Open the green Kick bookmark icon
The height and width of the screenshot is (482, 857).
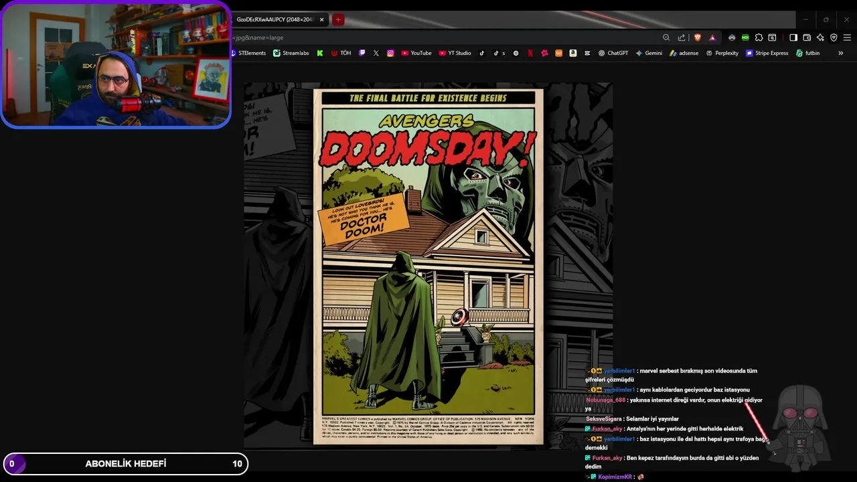320,53
